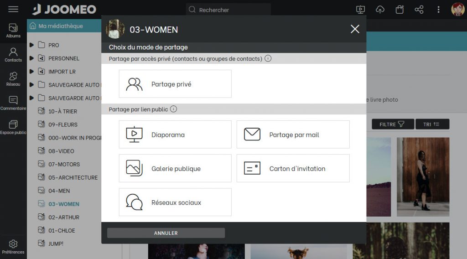Viewport: 467px width, 259px height.
Task: Select 04-MEN album in tree
Action: [x=59, y=191]
